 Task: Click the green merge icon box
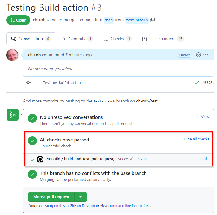click(x=13, y=115)
